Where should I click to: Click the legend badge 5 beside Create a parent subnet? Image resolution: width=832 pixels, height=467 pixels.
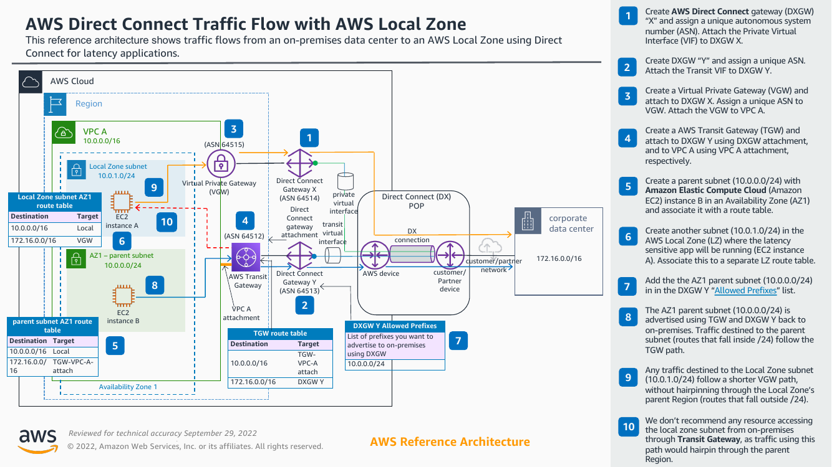pos(628,186)
